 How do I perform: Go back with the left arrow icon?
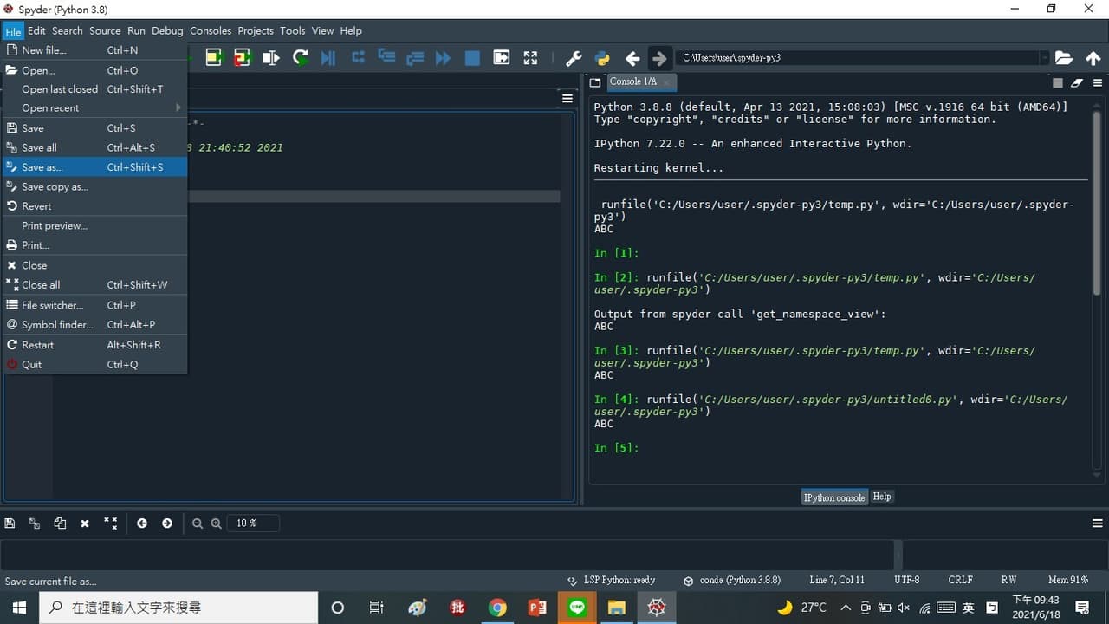tap(632, 58)
